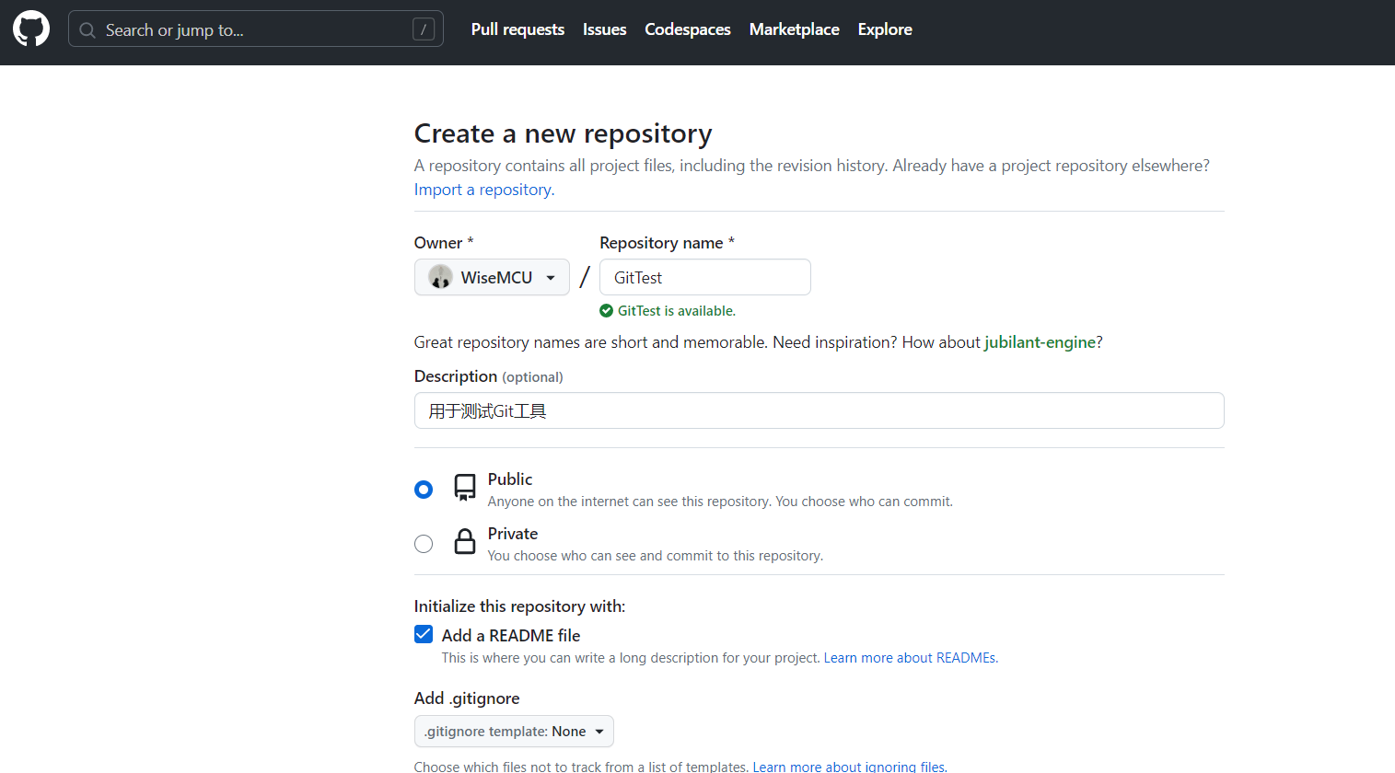This screenshot has height=773, width=1395.
Task: Click the green availability checkmark icon
Action: coord(606,311)
